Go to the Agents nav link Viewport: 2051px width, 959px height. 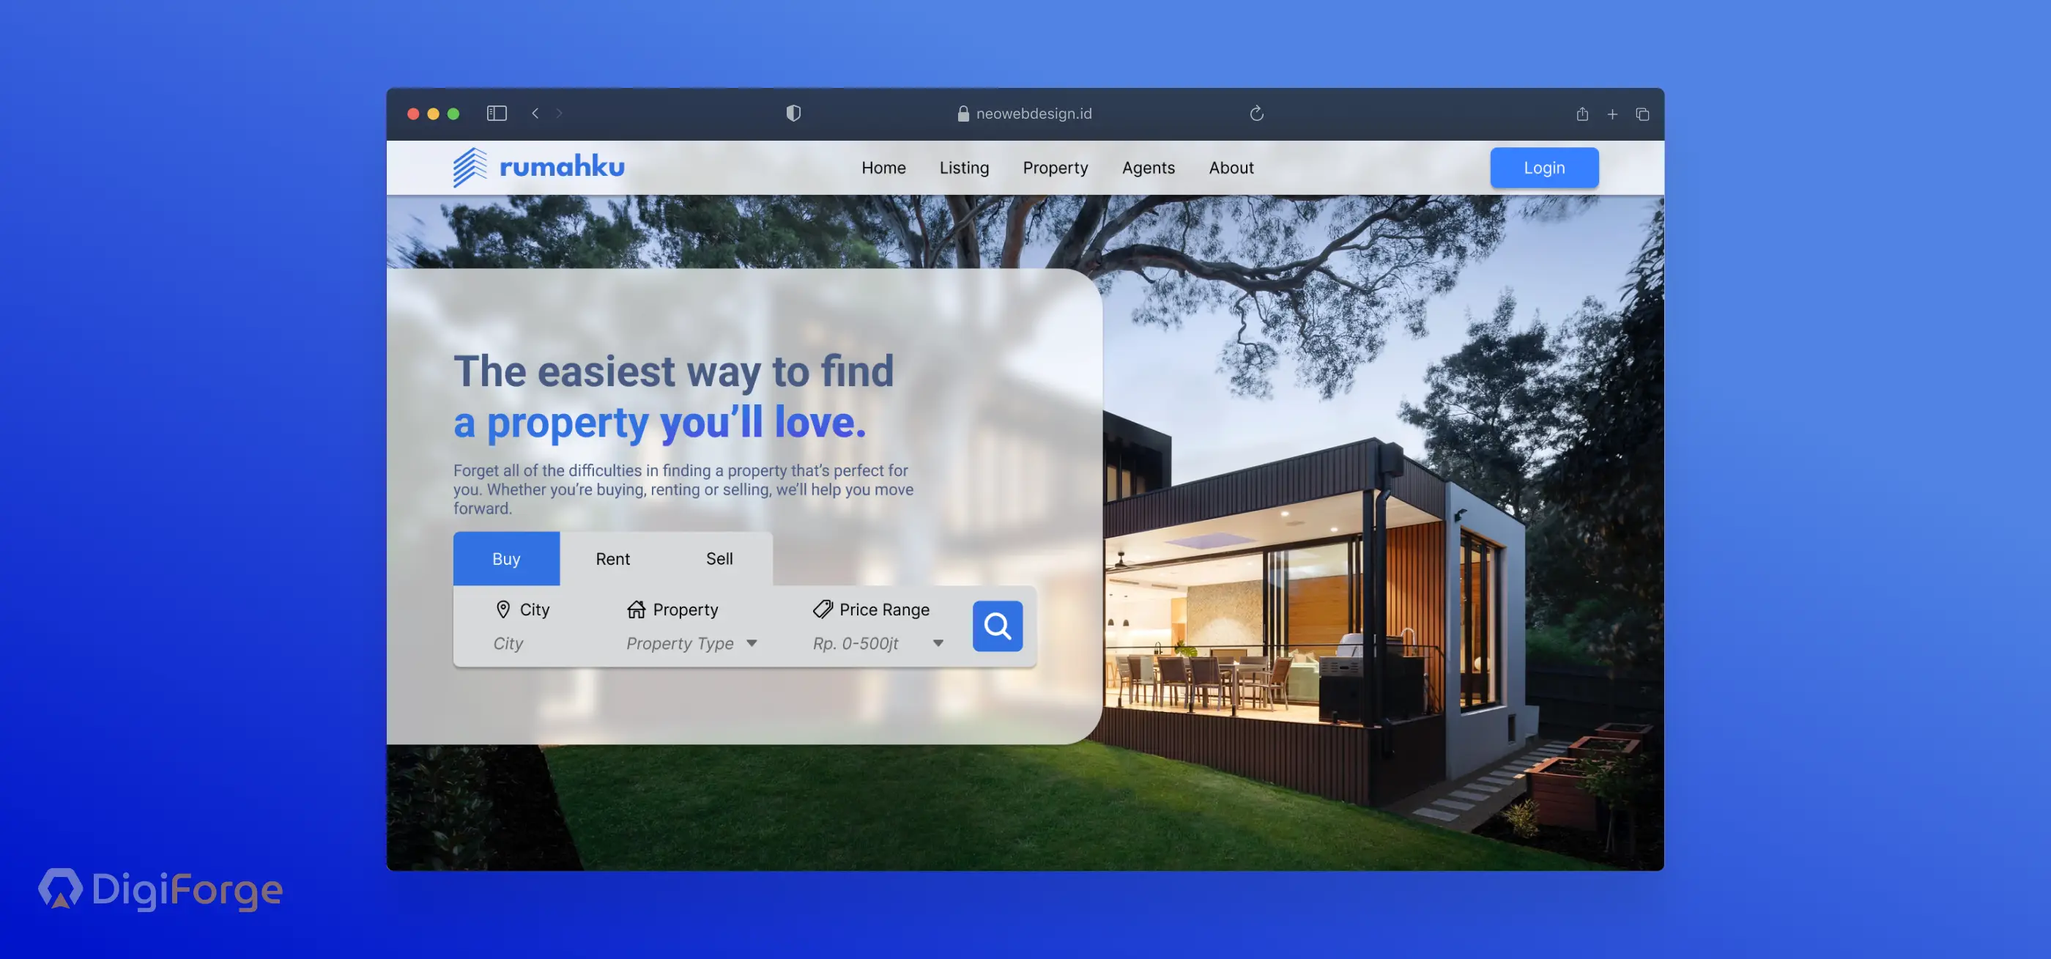tap(1148, 167)
